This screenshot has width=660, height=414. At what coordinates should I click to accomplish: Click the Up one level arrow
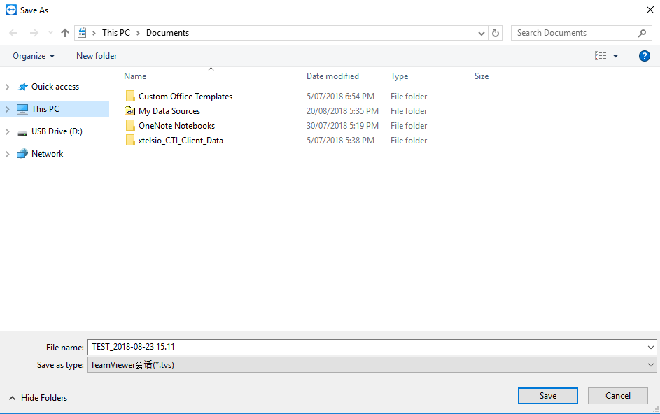(x=65, y=33)
